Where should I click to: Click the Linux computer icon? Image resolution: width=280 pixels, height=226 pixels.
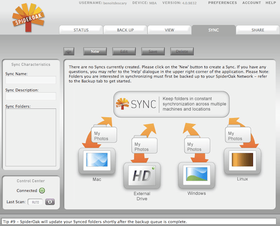(241, 161)
